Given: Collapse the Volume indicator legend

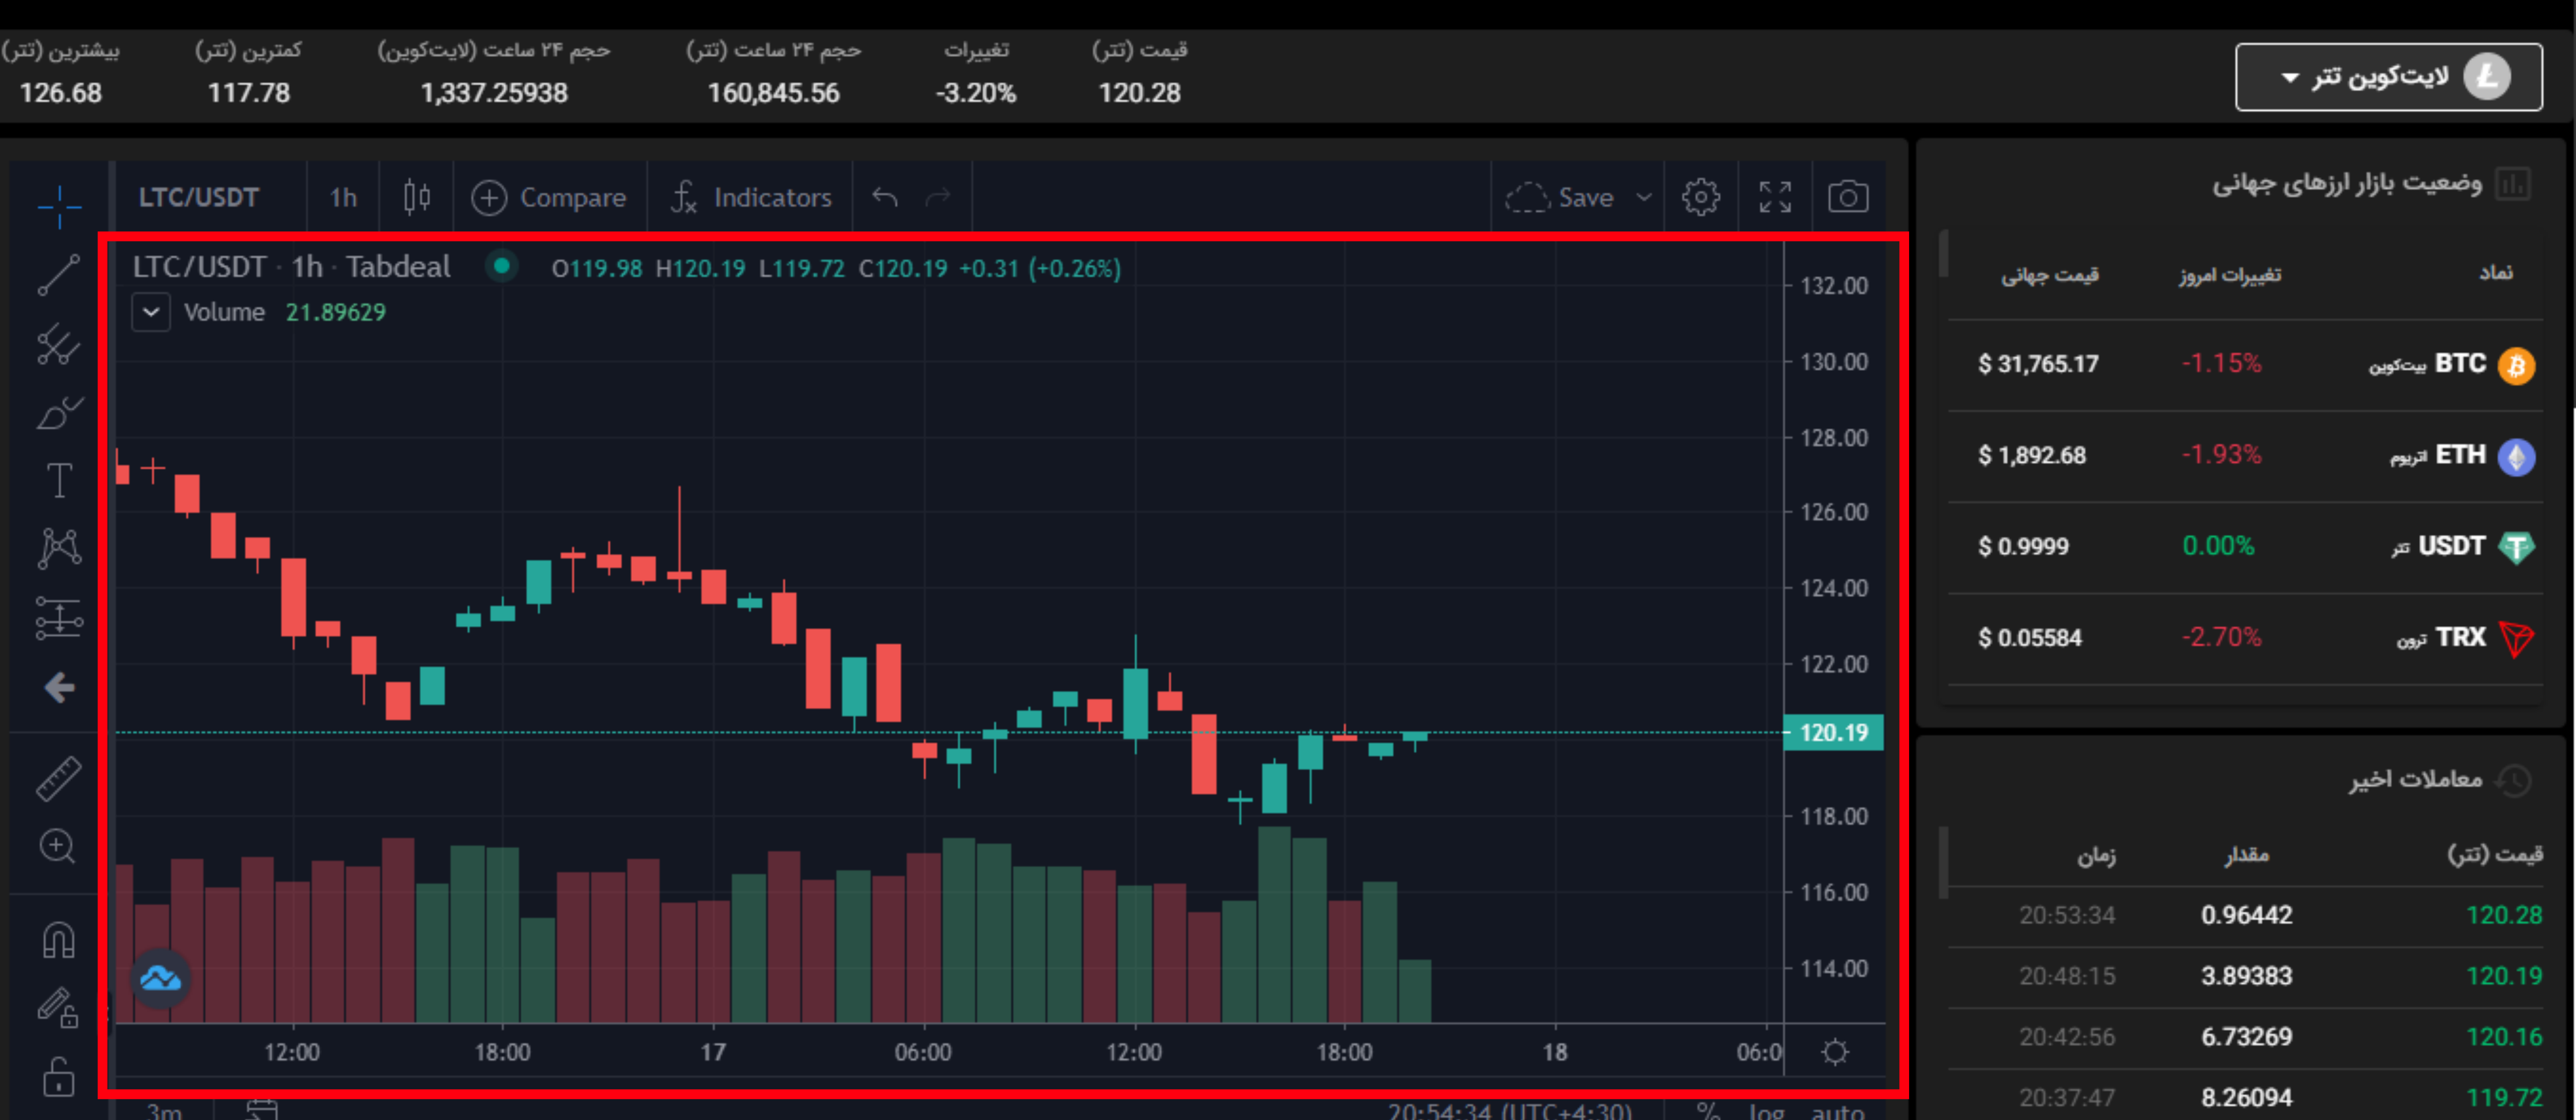Looking at the screenshot, I should (151, 312).
